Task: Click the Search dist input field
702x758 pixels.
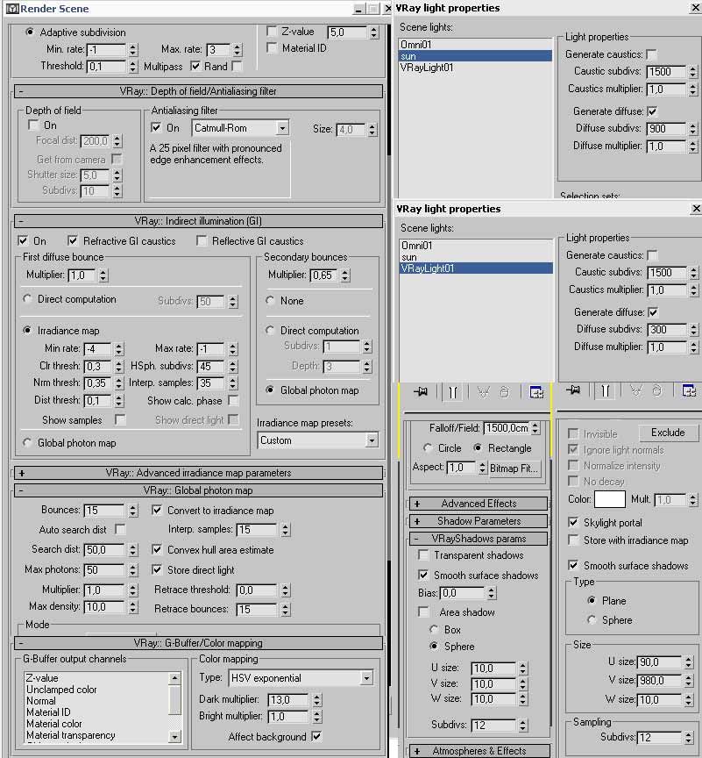Action: (x=103, y=550)
